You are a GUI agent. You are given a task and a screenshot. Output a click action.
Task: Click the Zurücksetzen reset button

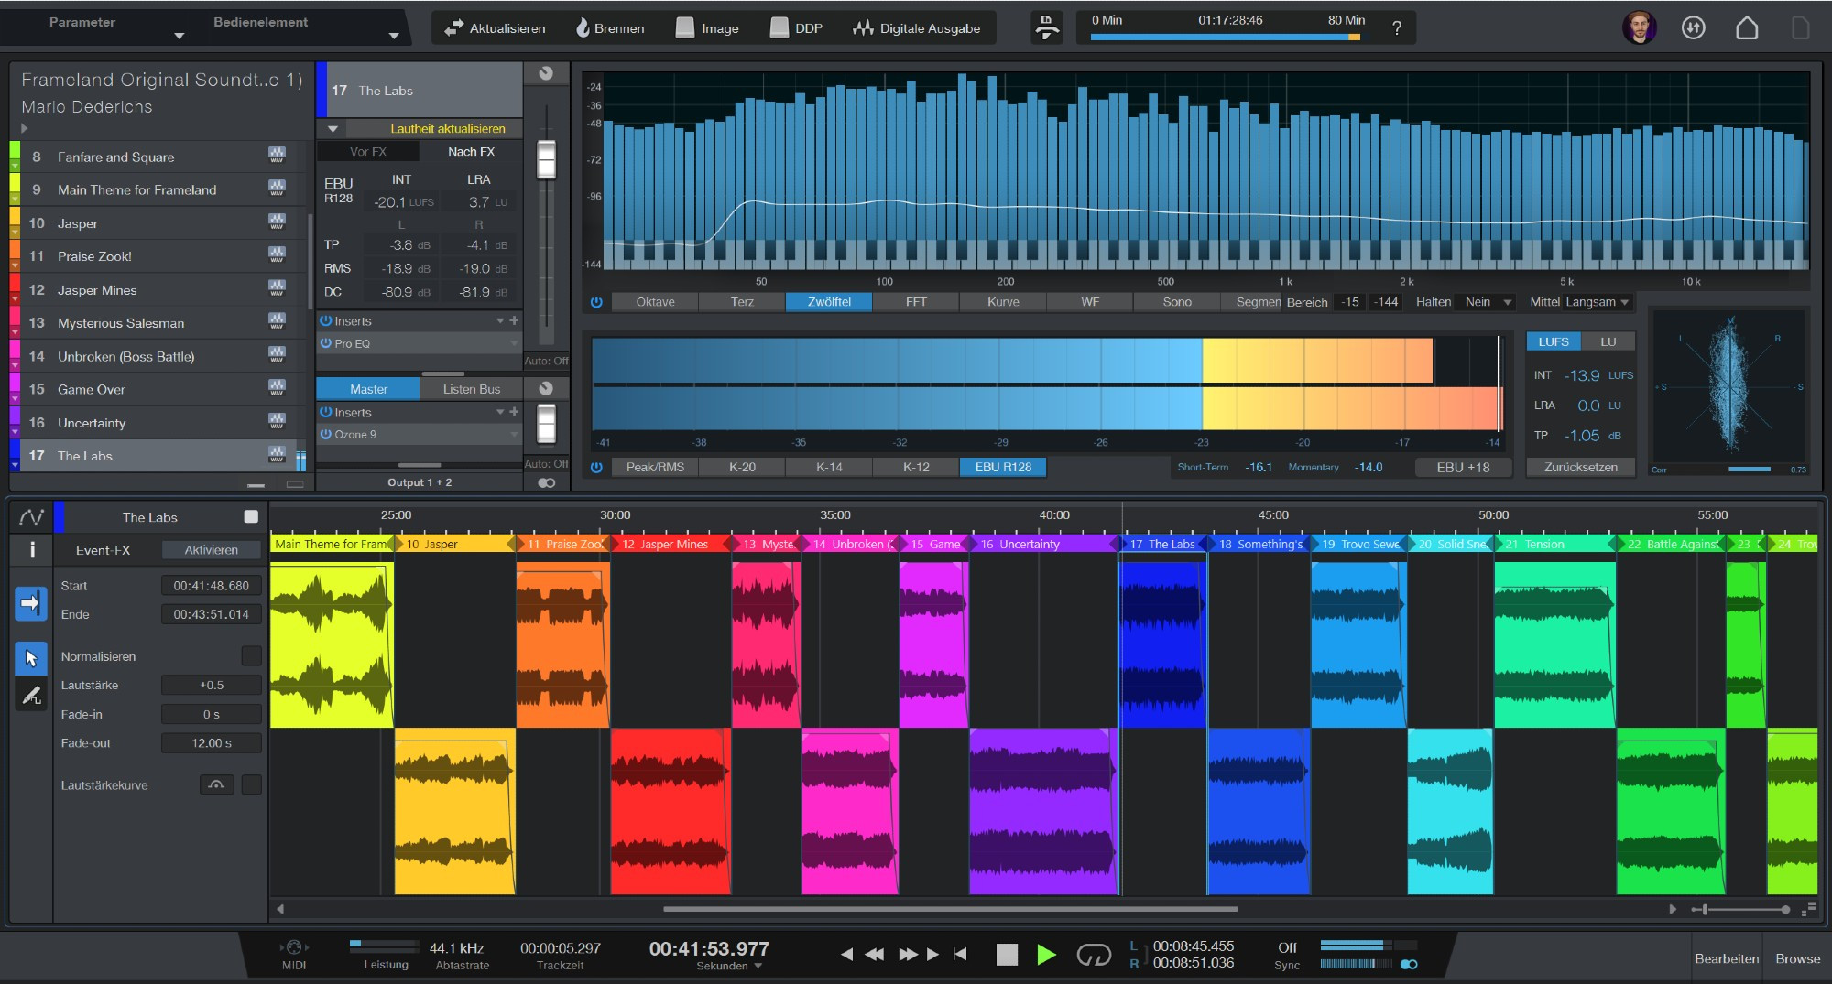(x=1580, y=467)
